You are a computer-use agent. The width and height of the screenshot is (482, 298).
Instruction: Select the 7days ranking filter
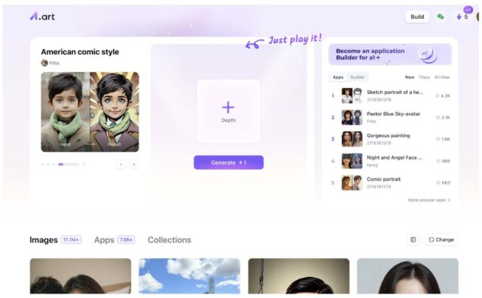click(424, 77)
